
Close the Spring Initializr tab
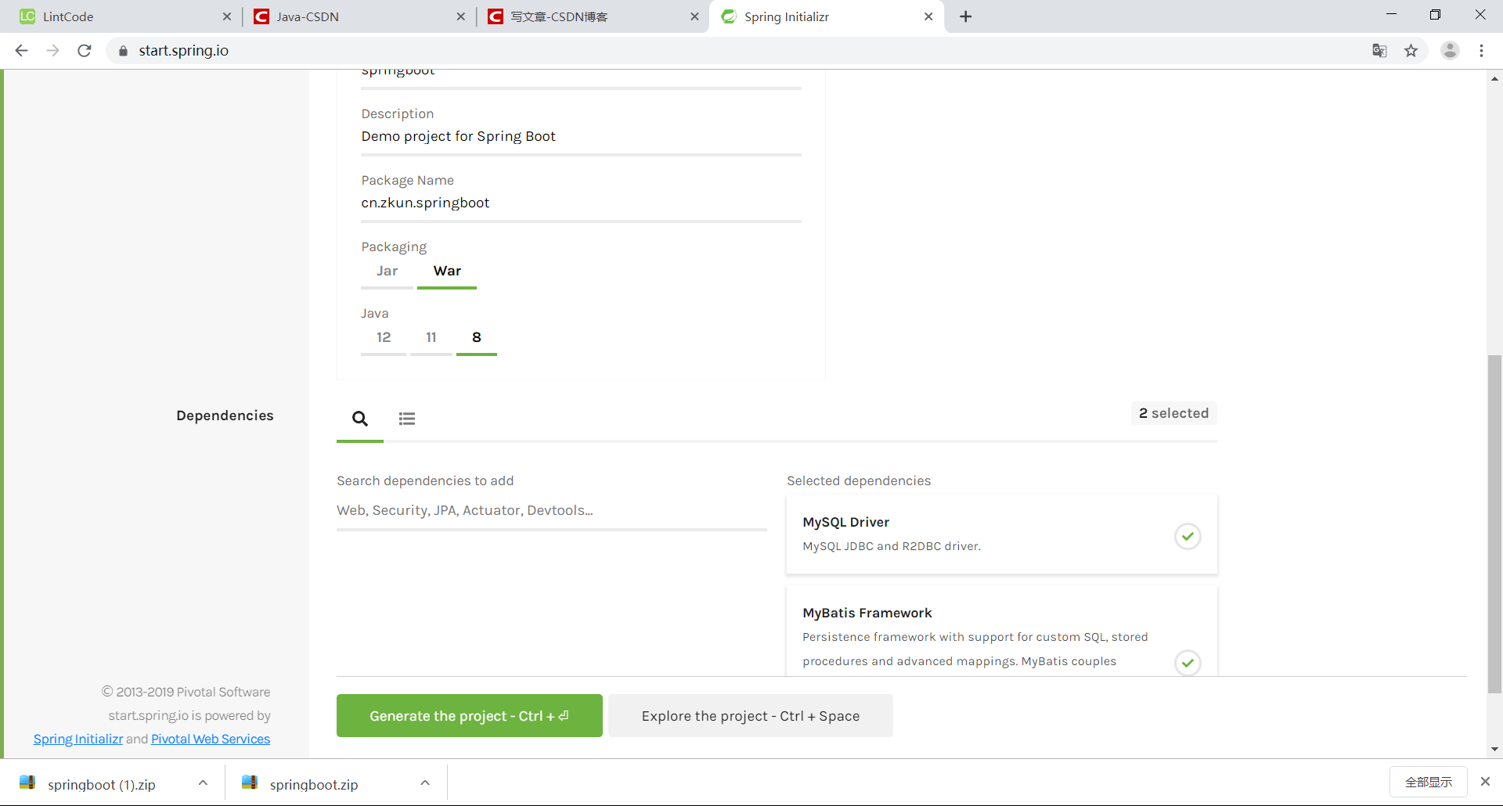(x=928, y=16)
